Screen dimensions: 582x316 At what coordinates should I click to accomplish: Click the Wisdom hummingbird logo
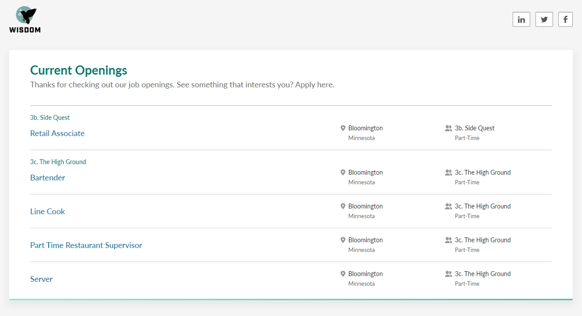pos(25,19)
